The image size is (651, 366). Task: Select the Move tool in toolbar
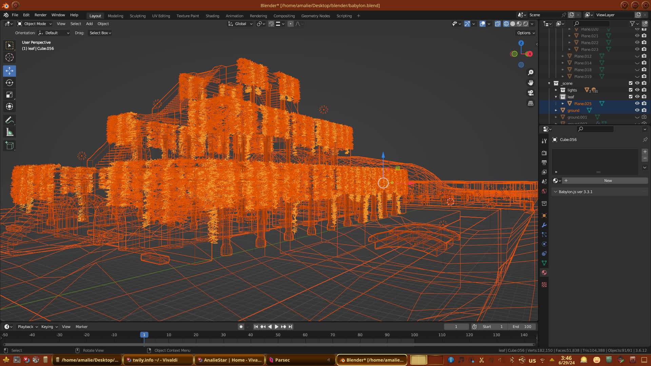[9, 71]
